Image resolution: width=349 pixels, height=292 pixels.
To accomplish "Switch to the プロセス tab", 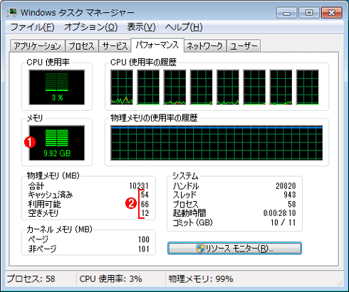I will point(82,45).
